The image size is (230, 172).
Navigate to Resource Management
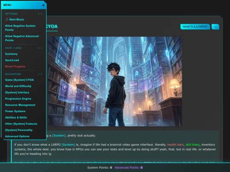(x=20, y=105)
